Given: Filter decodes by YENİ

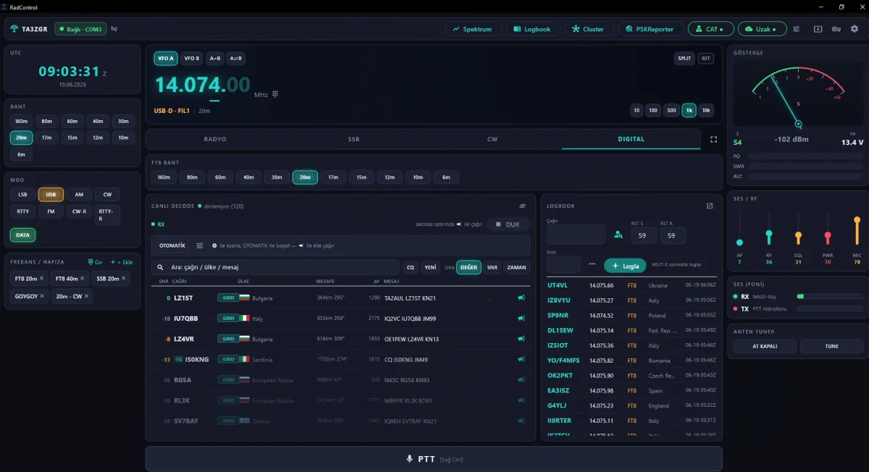Looking at the screenshot, I should [430, 267].
